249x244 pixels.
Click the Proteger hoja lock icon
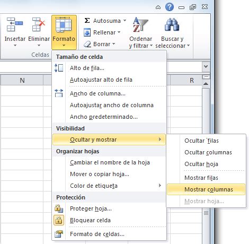pos(59,208)
